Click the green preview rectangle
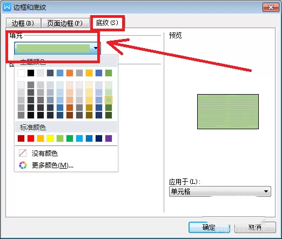282x239 pixels. 228,111
